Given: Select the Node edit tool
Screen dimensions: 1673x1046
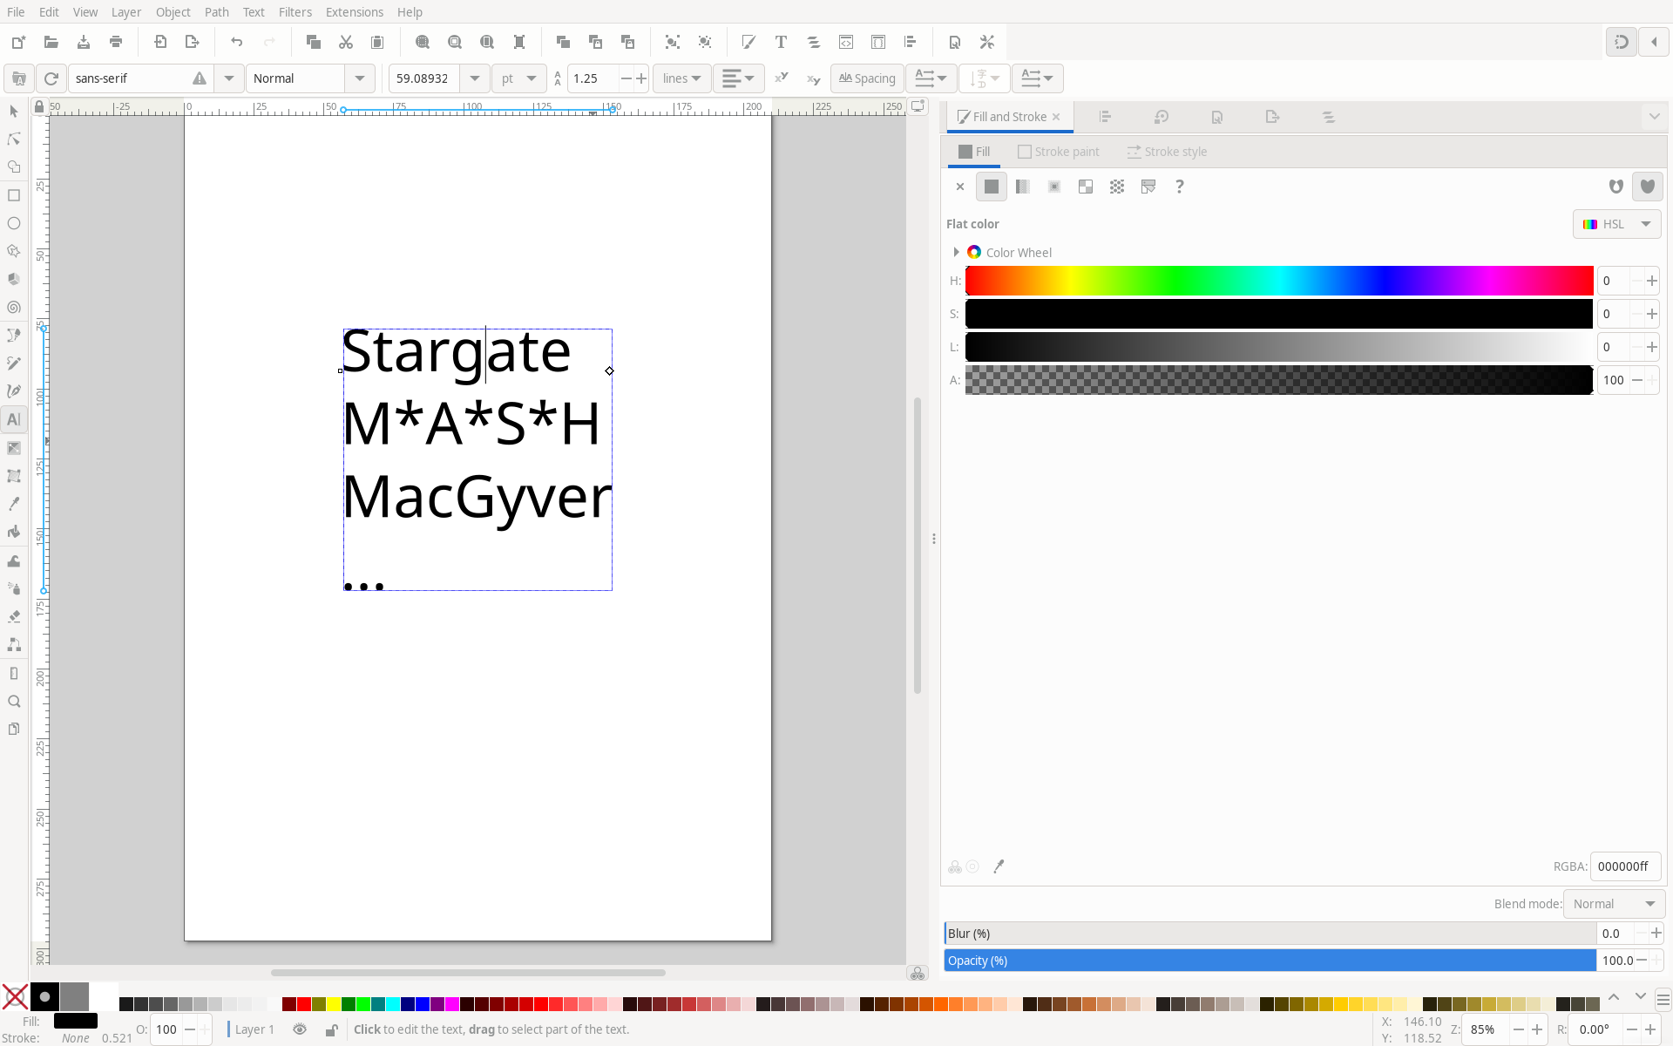Looking at the screenshot, I should pyautogui.click(x=14, y=139).
